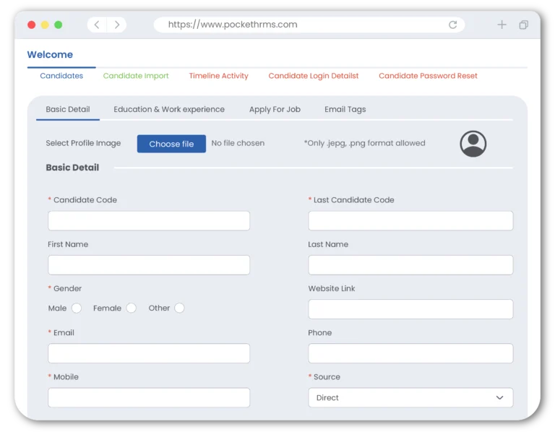This screenshot has width=555, height=432.
Task: Click the browser forward arrow icon
Action: pos(117,25)
